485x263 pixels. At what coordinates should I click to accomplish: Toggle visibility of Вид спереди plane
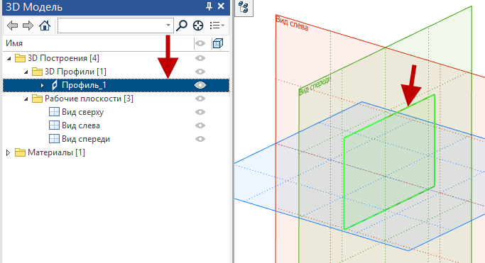point(200,139)
